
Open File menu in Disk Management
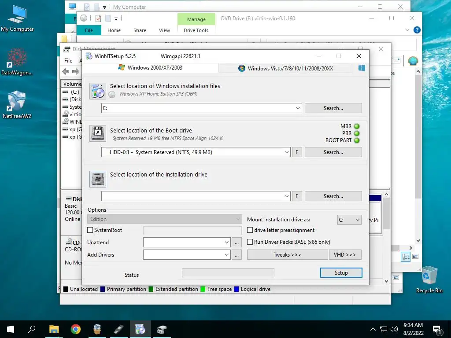pyautogui.click(x=68, y=61)
